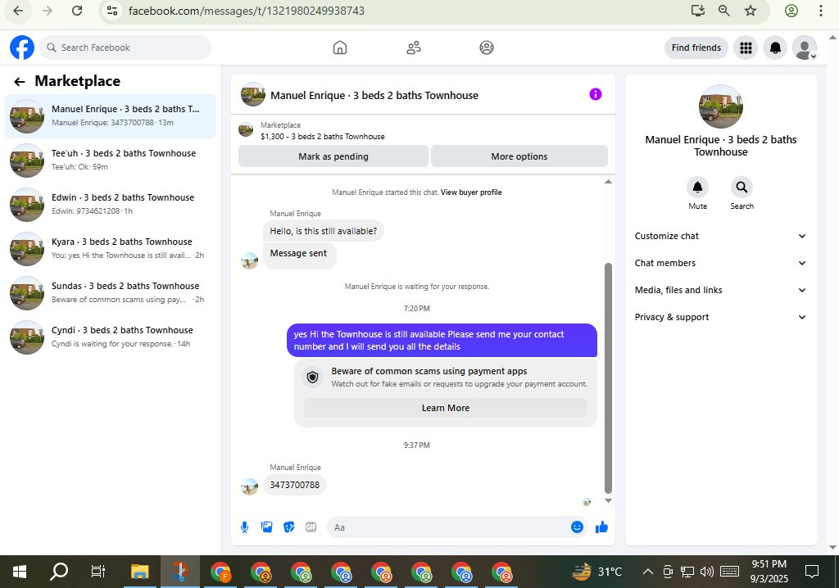This screenshot has width=839, height=588.
Task: Click the Marketplace listing thumbnail under header
Action: pos(246,129)
